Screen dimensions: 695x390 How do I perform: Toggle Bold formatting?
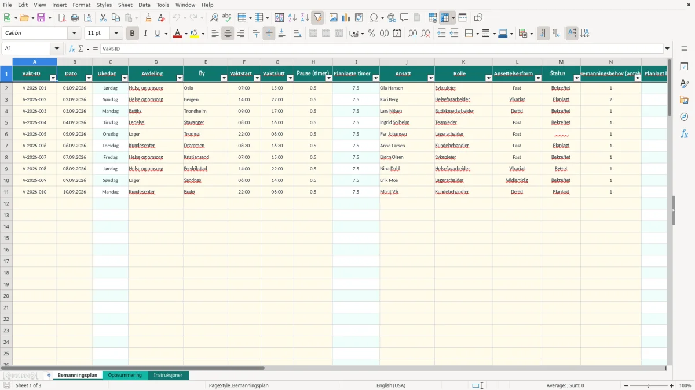click(x=132, y=34)
